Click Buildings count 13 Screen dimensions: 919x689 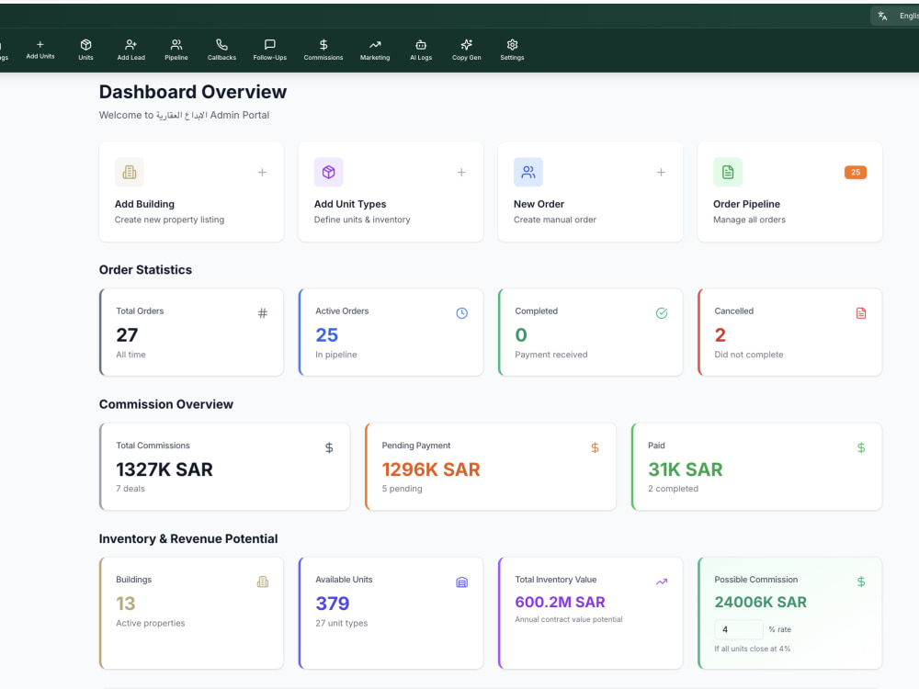coord(125,604)
